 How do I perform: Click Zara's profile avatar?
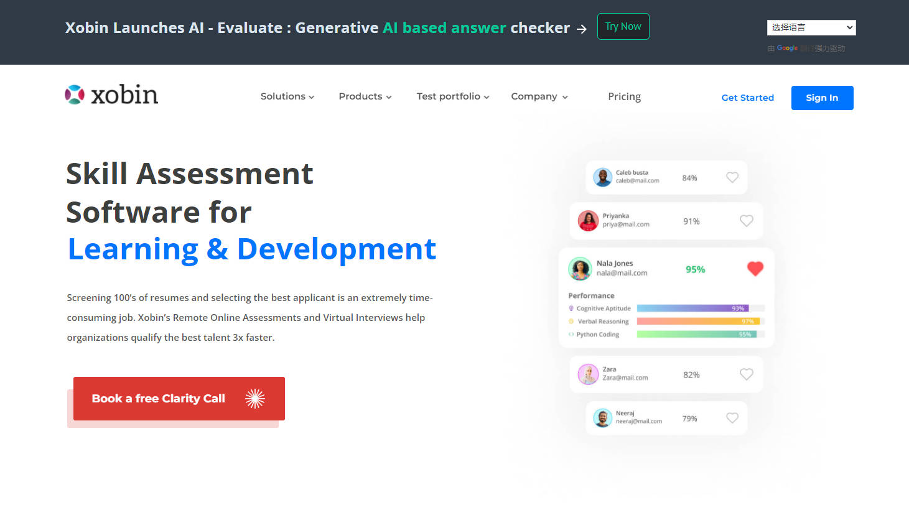point(588,374)
